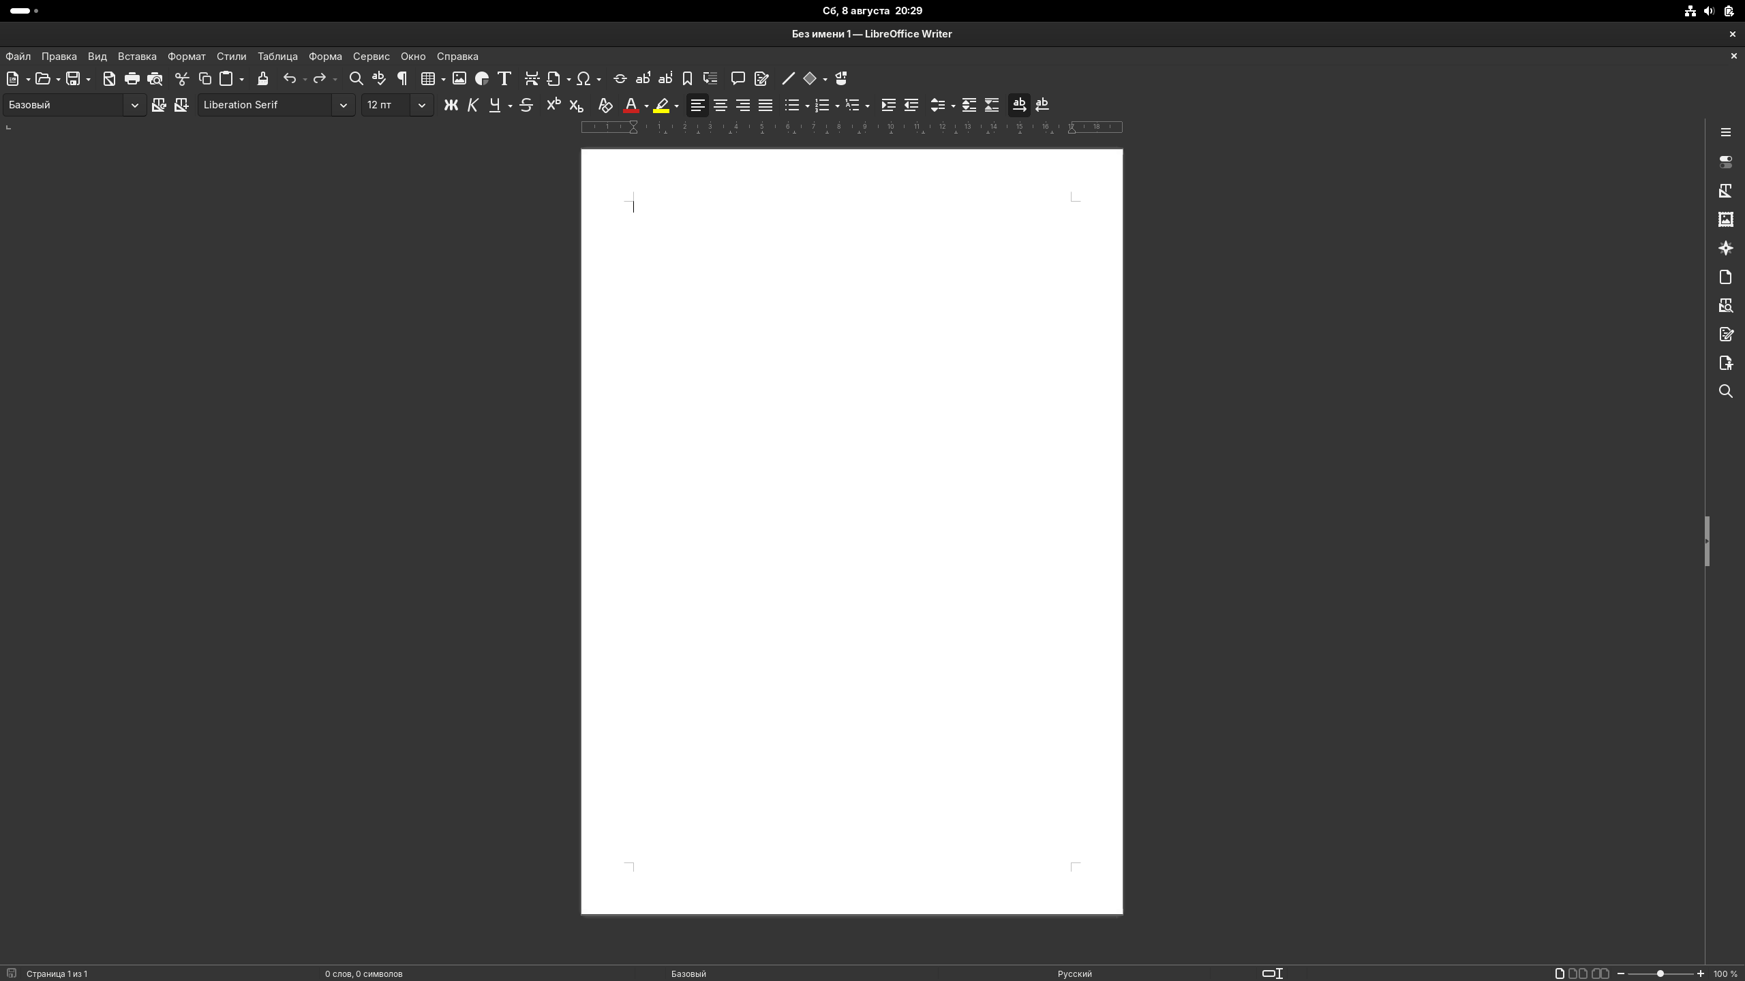Expand paragraph style Базовый dropdown
Screen dimensions: 1745x981
click(x=134, y=105)
